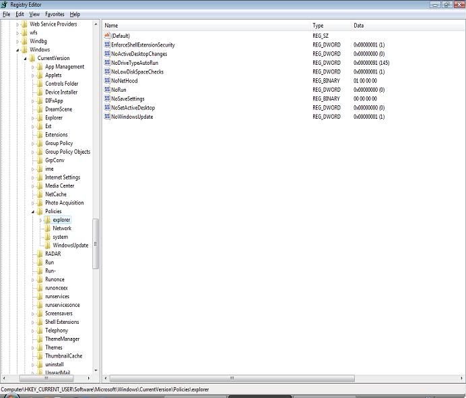The height and width of the screenshot is (398, 466).
Task: Collapse the CurrentVersion tree node
Action: 25,59
